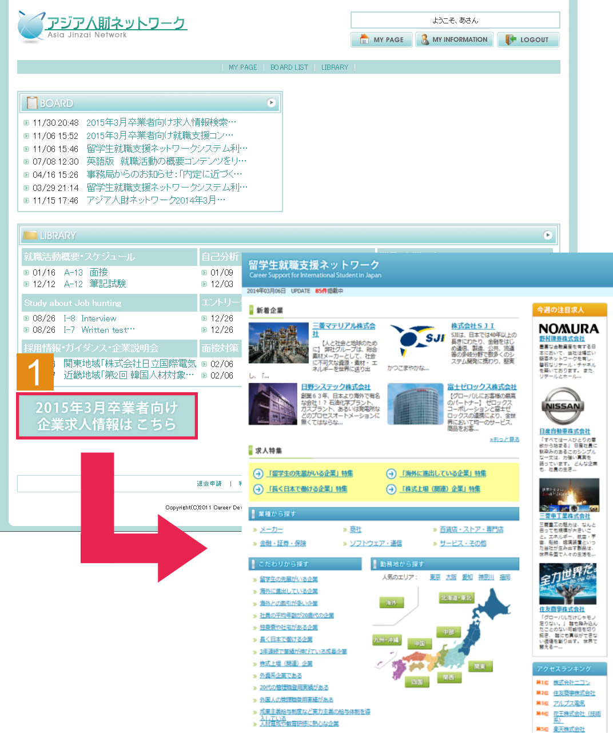Screen dimensions: 613x733
Task: Open 富士ゼロックス株式会社 link
Action: pyautogui.click(x=482, y=387)
